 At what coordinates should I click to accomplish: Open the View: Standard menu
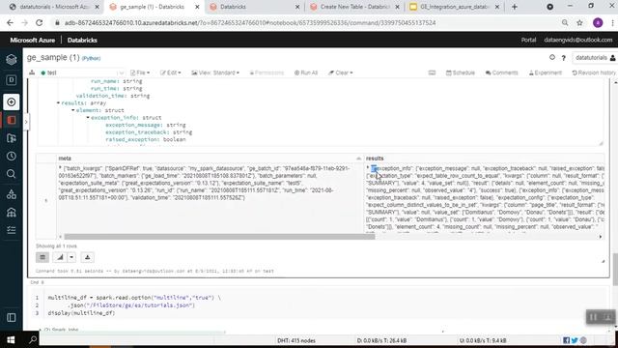coord(215,72)
